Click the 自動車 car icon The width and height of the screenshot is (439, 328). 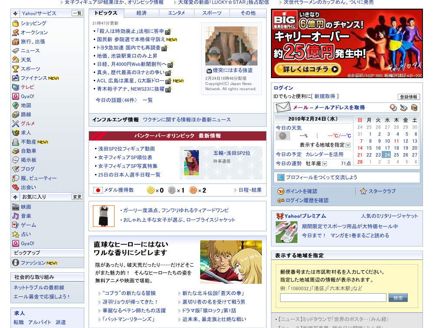tap(15, 151)
